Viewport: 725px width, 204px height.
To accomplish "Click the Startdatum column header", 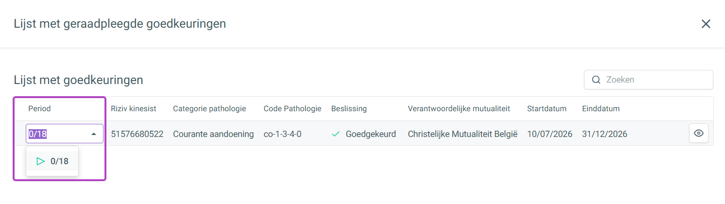I will coord(547,108).
